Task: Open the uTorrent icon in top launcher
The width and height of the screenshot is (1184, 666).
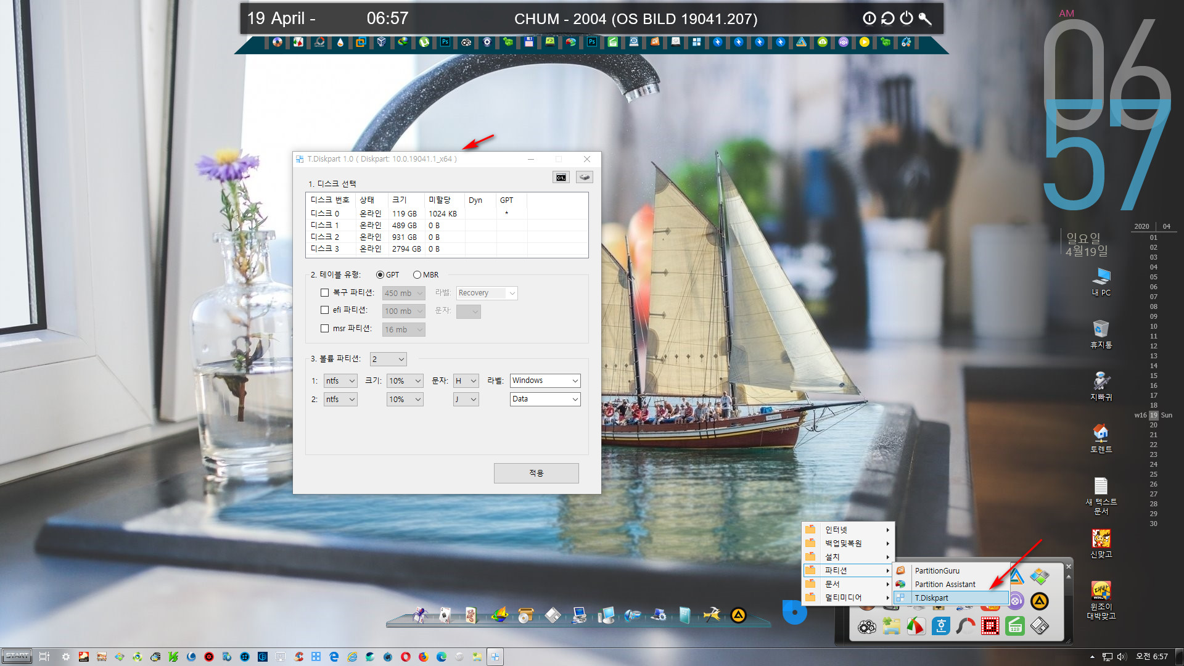Action: pyautogui.click(x=424, y=42)
